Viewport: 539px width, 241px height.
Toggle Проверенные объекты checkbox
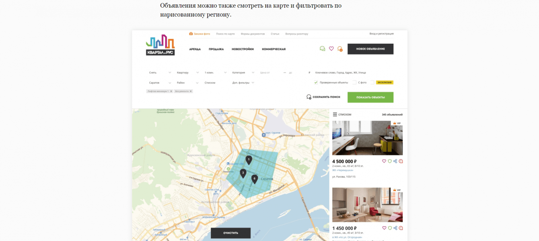point(316,82)
